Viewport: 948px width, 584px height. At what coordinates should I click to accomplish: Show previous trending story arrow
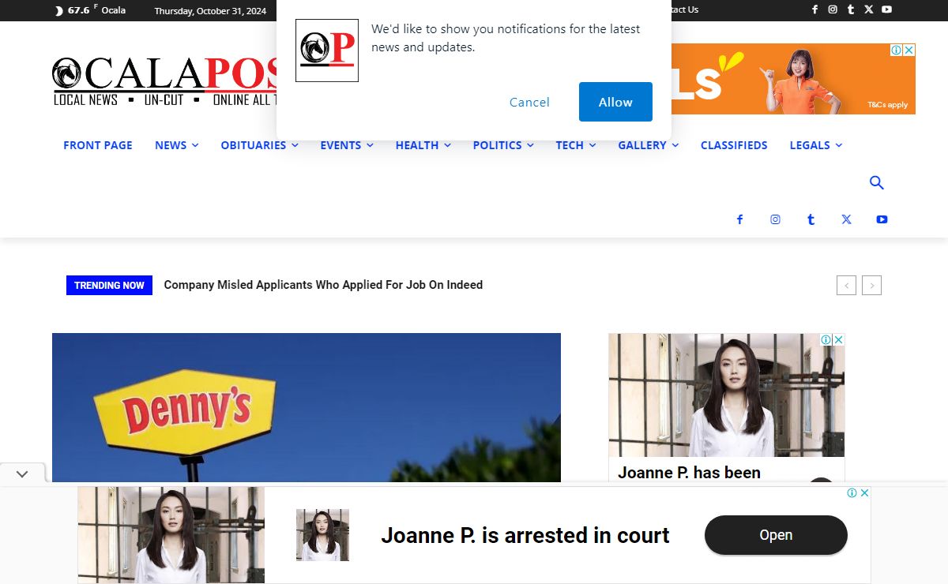pos(846,286)
